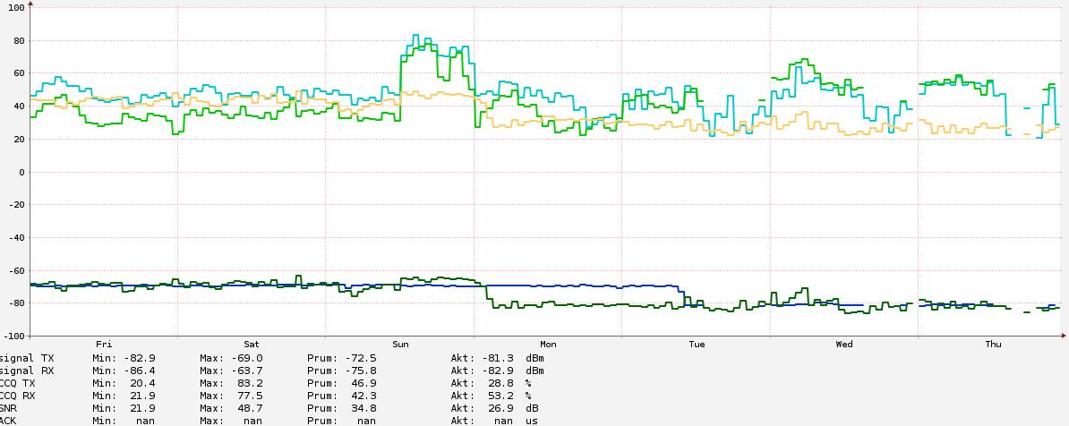
Task: Click the SNR Prum value 34.8
Action: pos(364,408)
